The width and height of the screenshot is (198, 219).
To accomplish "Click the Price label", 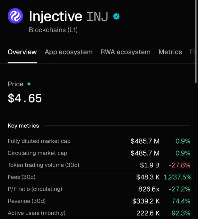I will click(x=16, y=84).
